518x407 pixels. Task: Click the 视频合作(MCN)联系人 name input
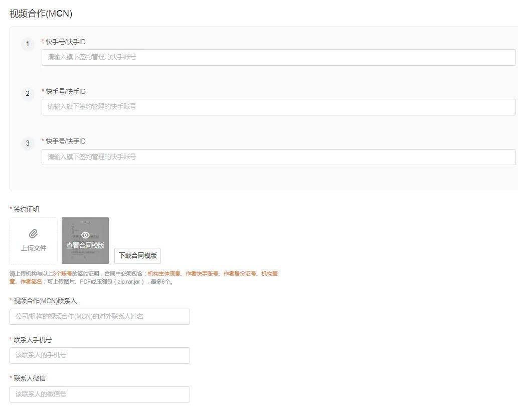100,316
